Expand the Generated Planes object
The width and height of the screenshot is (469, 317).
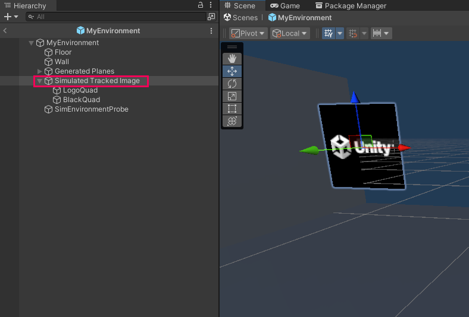pos(40,71)
